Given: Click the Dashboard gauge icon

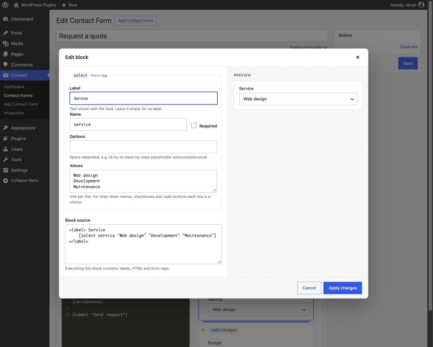Looking at the screenshot, I should point(5,19).
